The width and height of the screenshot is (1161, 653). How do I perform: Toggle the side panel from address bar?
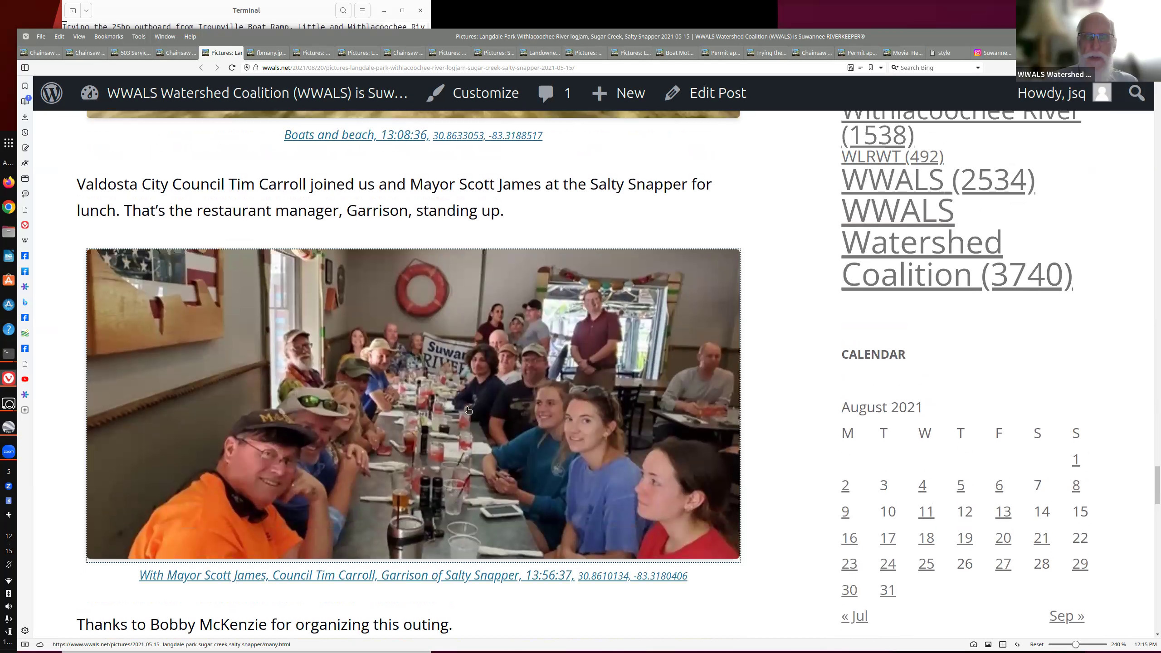pyautogui.click(x=25, y=68)
